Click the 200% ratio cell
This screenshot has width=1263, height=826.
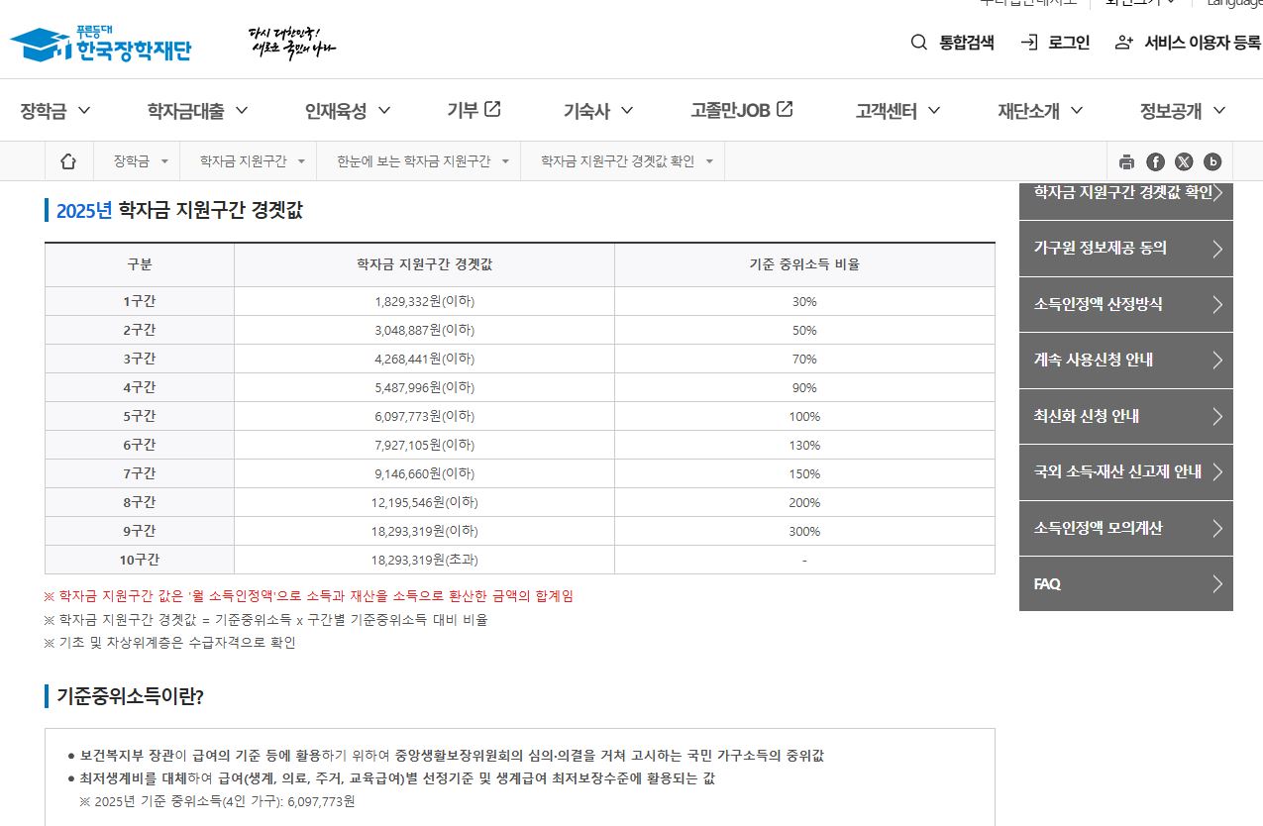click(804, 502)
